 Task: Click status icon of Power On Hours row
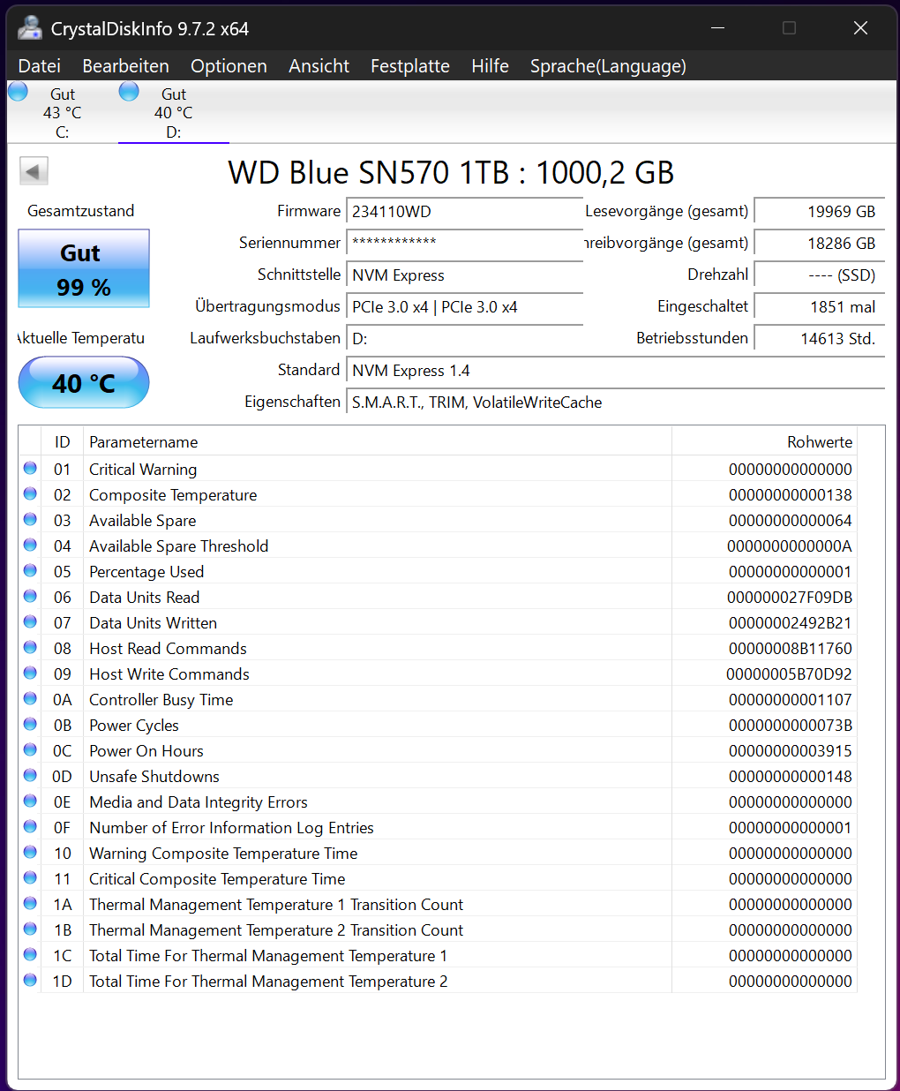coord(30,749)
